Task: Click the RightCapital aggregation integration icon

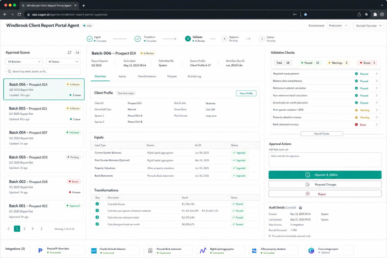Action: click(x=203, y=250)
